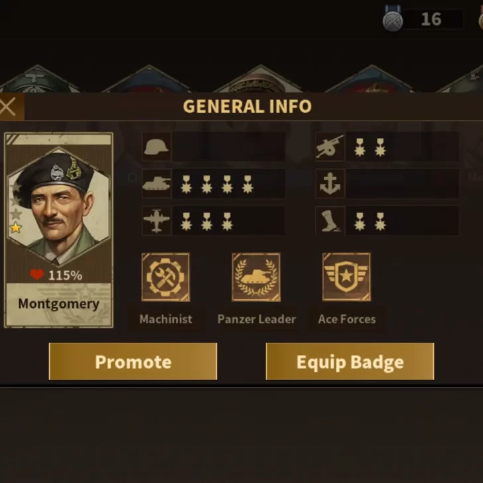Select the air force medals row

pyautogui.click(x=228, y=220)
